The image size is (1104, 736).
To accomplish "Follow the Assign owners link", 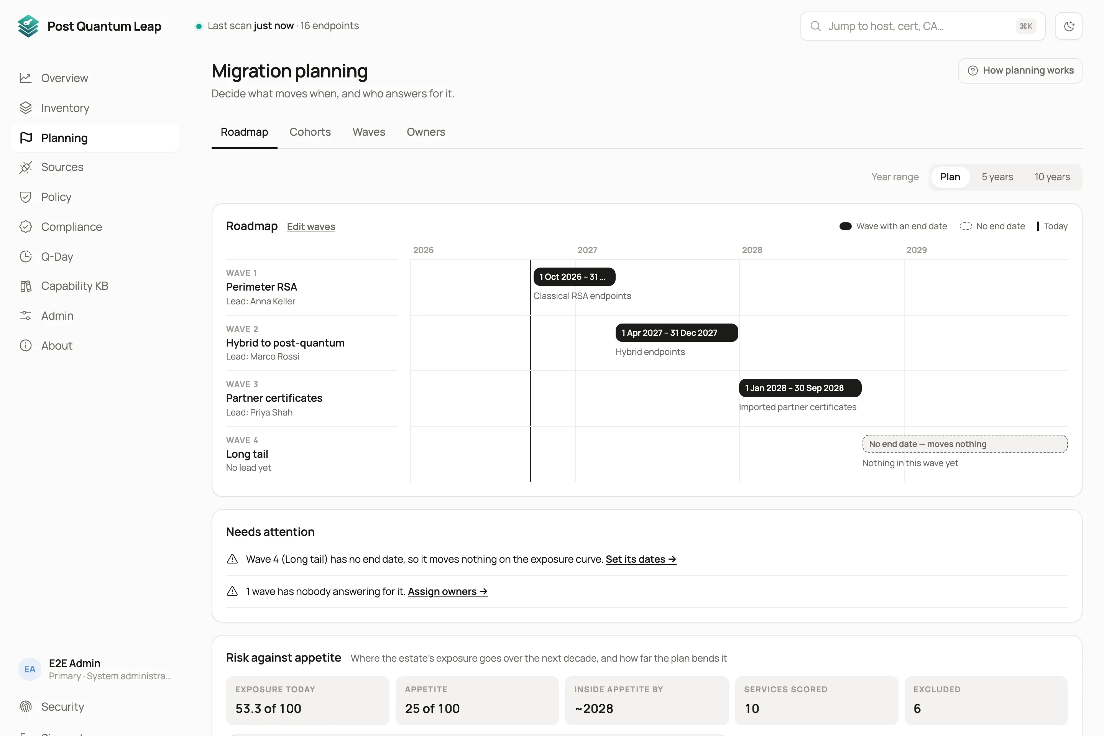I will click(x=447, y=591).
